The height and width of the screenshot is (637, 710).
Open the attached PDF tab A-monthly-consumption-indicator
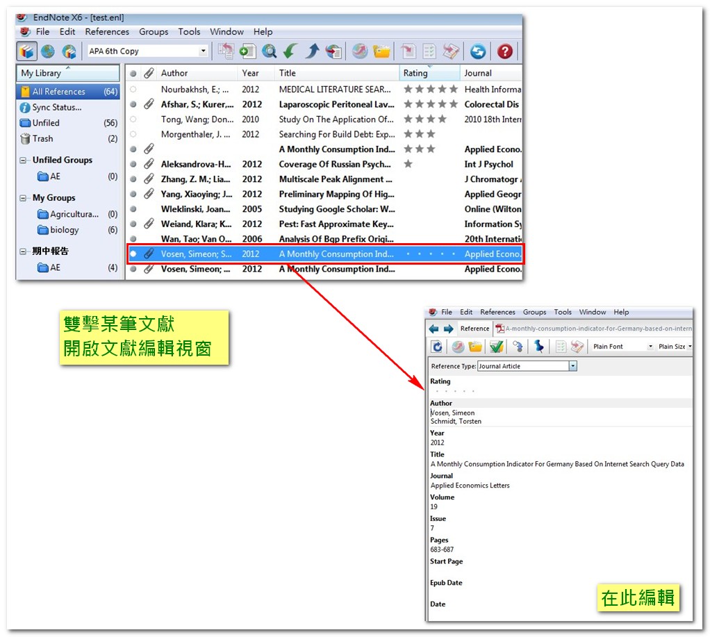(593, 329)
